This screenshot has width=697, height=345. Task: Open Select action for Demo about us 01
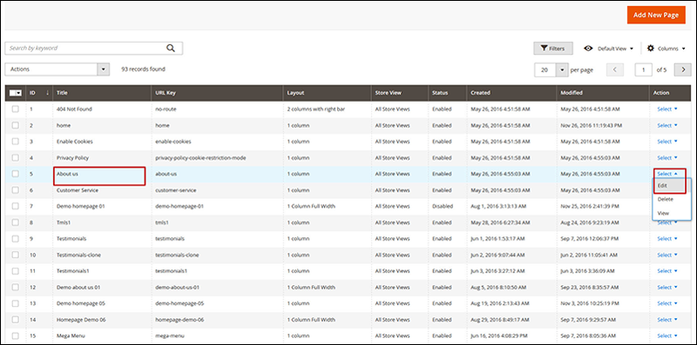tap(667, 287)
